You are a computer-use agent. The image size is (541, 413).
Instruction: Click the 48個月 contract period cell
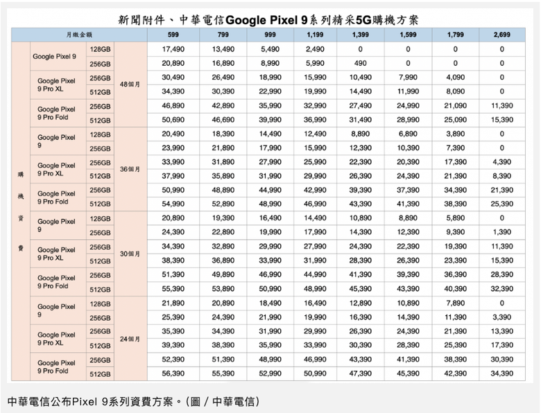tap(130, 85)
